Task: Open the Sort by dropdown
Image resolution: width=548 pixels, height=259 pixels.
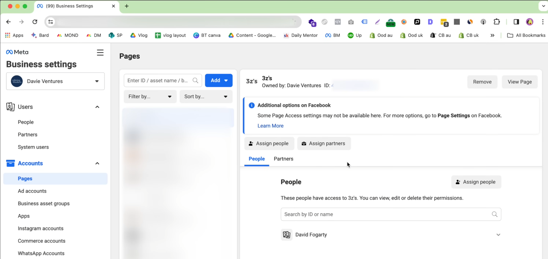Action: (x=206, y=97)
